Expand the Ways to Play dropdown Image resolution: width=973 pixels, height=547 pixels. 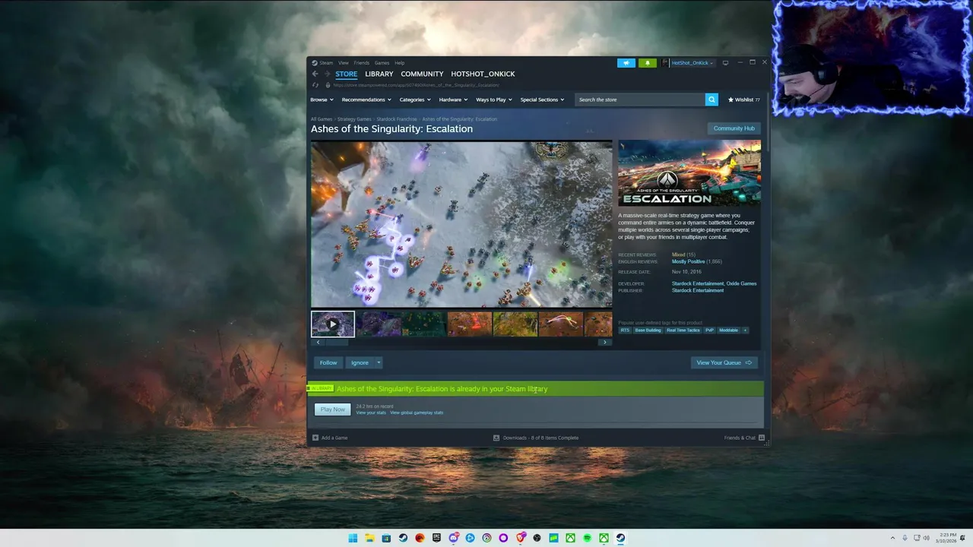[x=494, y=100]
